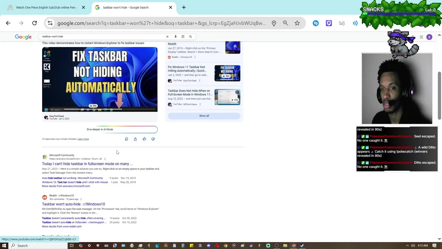Close the One Piece tab
442x249 pixels.
83,7
